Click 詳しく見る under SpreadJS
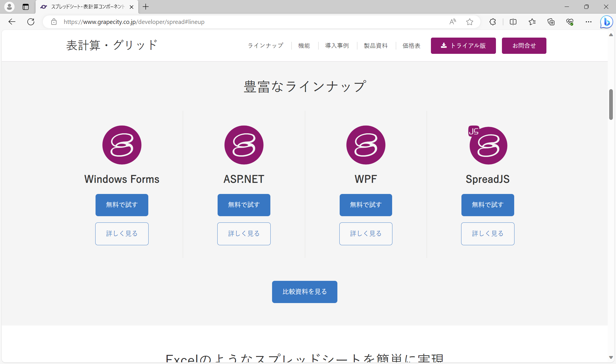Image resolution: width=616 pixels, height=364 pixels. tap(488, 234)
